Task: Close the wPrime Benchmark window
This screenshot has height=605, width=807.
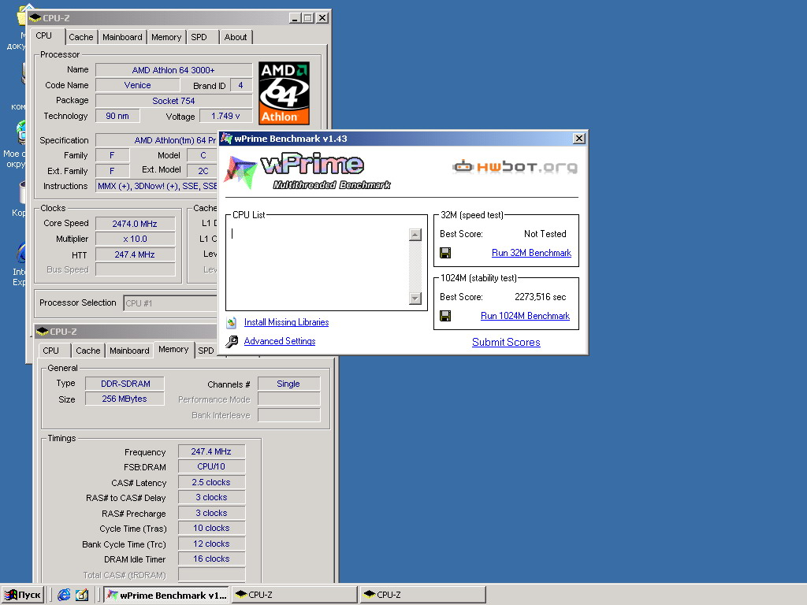Action: coord(579,139)
